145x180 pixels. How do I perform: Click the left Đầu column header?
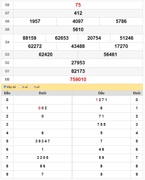coord(7,93)
